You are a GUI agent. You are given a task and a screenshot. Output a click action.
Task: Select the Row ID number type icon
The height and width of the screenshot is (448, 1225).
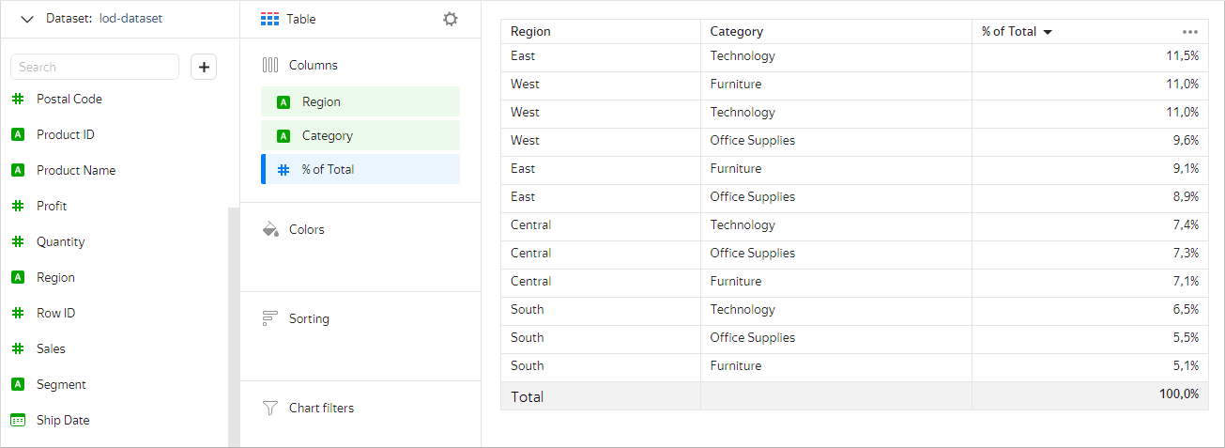click(17, 313)
